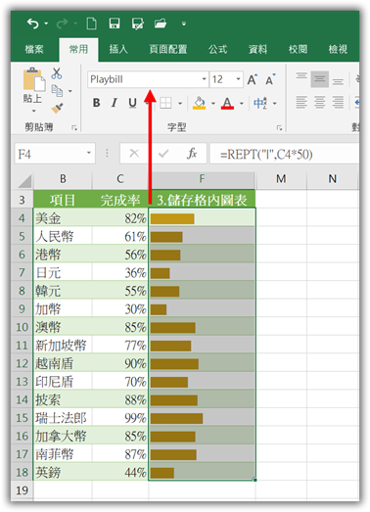Apply the yellow Fill Color bucket
Image resolution: width=370 pixels, height=512 pixels.
point(200,103)
